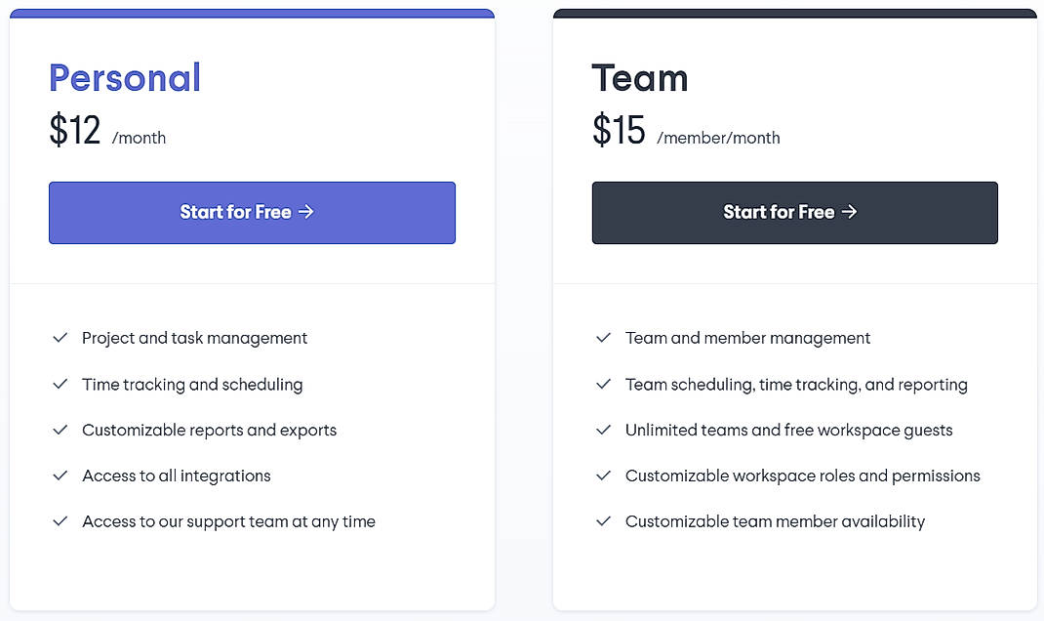This screenshot has height=621, width=1044.
Task: Click the $12 price label
Action: pyautogui.click(x=74, y=131)
